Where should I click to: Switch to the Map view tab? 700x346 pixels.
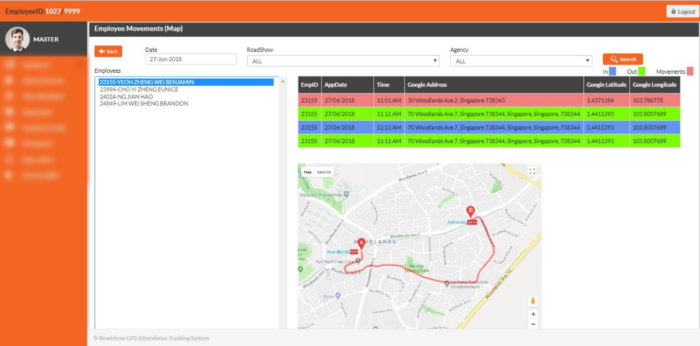(308, 172)
